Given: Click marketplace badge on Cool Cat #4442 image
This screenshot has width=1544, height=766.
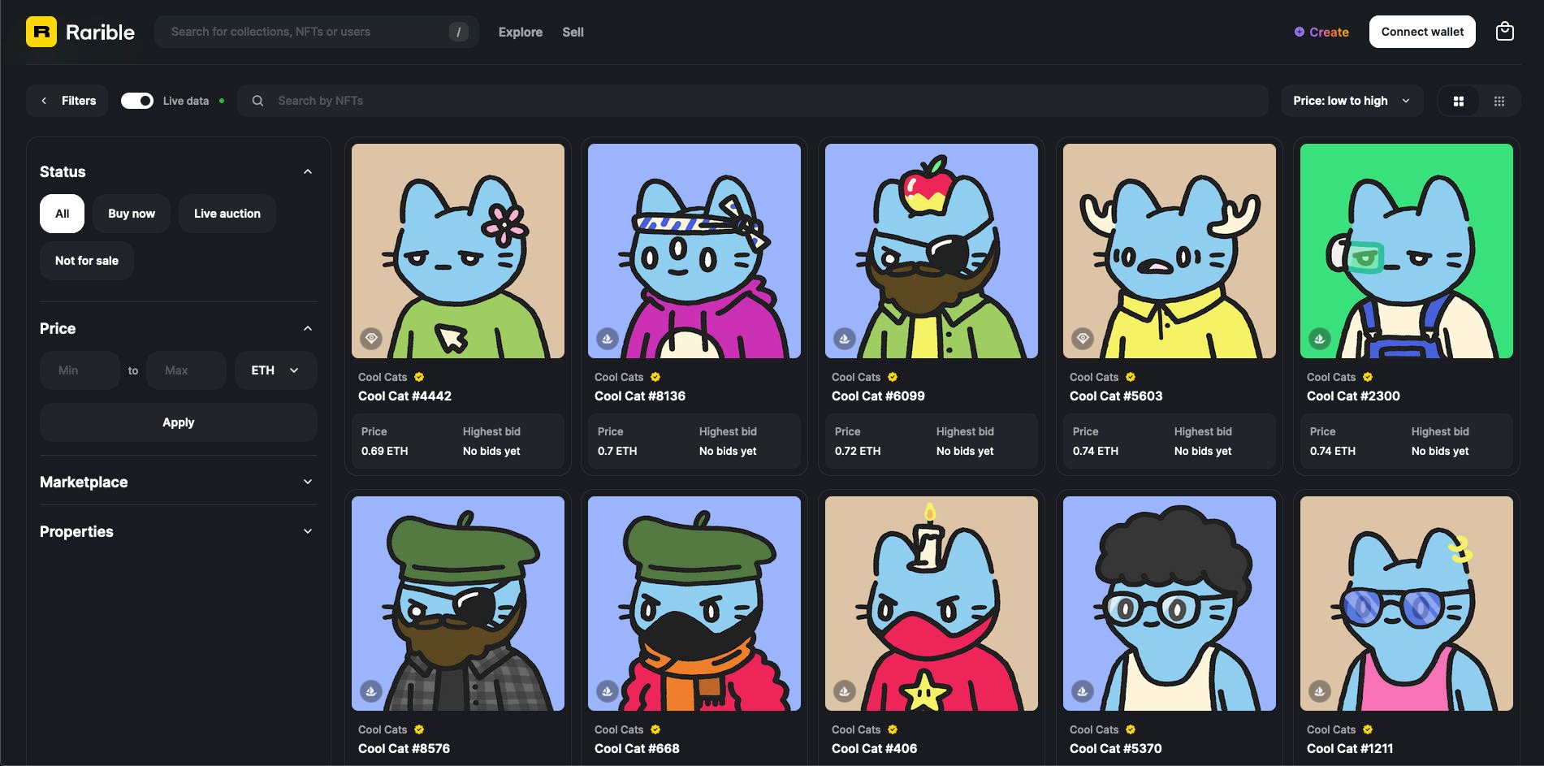Looking at the screenshot, I should pos(371,338).
